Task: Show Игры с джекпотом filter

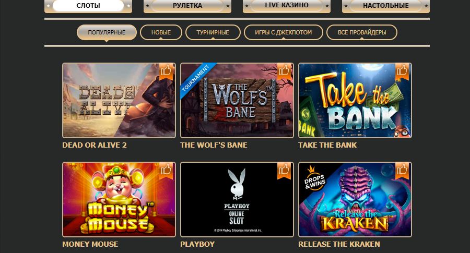Action: pos(283,32)
